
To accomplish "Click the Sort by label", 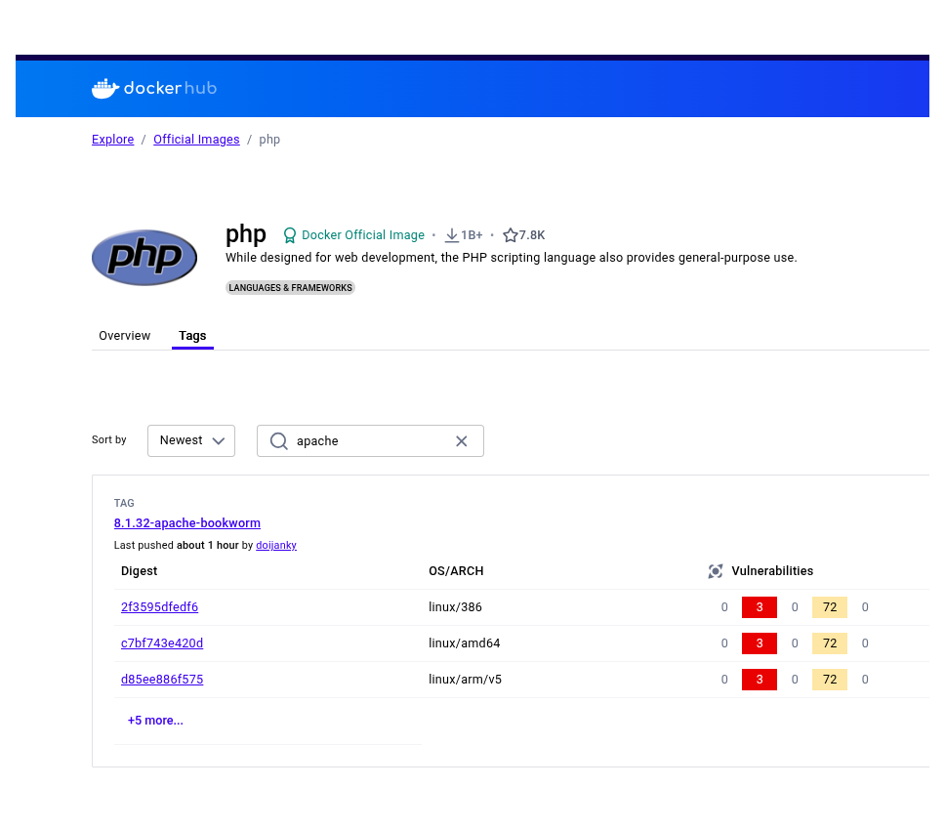I will tap(109, 439).
